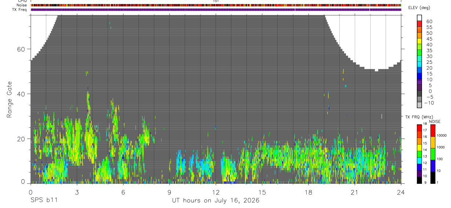Click the red 10000 noise legend swatch
Viewport: 451px width, 208px height.
pos(433,131)
